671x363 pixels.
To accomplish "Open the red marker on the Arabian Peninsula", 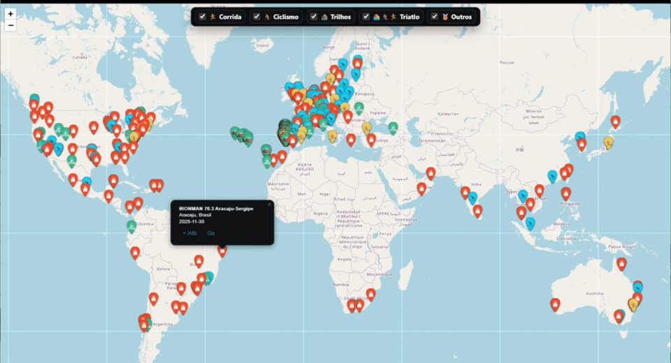I will coord(421,188).
